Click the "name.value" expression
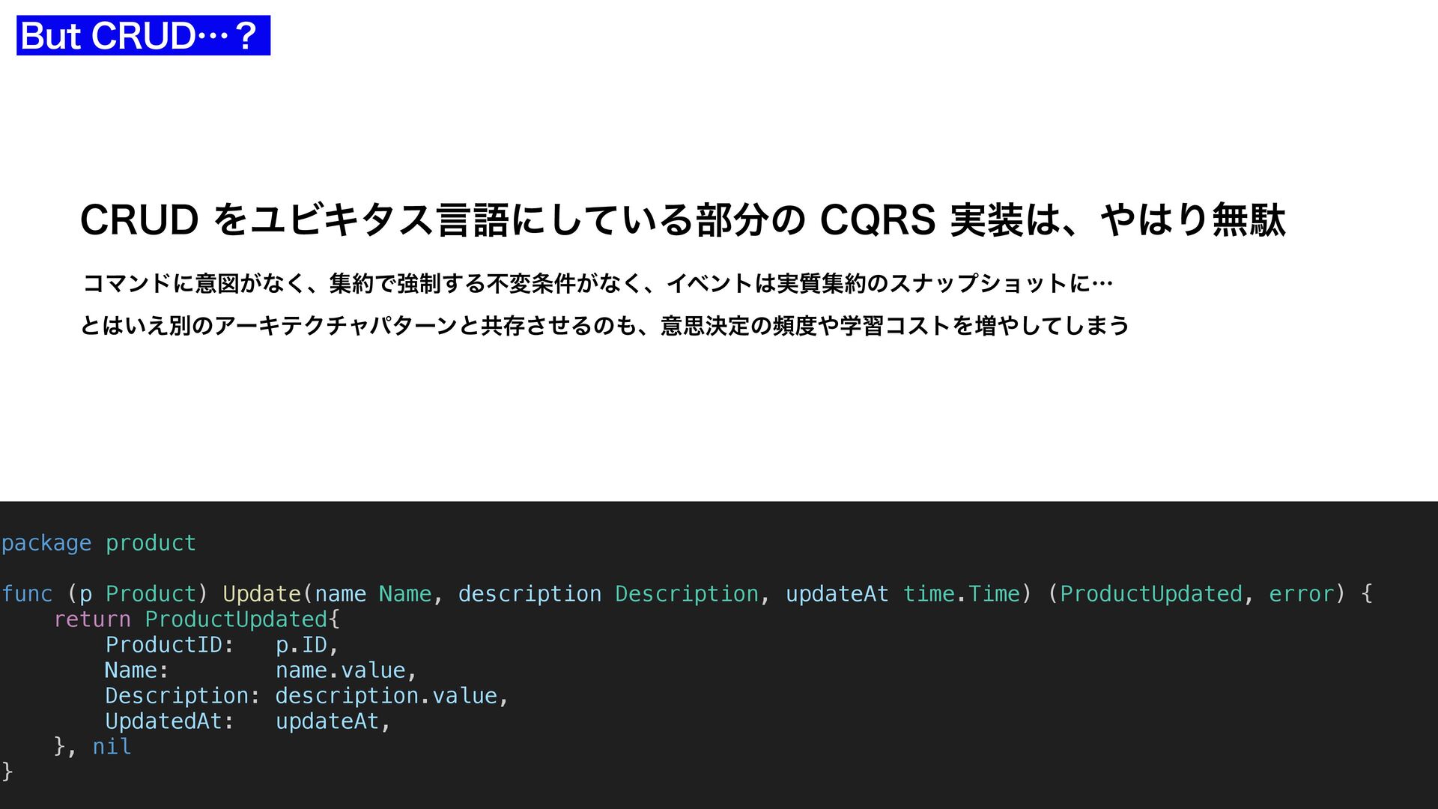The width and height of the screenshot is (1438, 809). coord(340,670)
